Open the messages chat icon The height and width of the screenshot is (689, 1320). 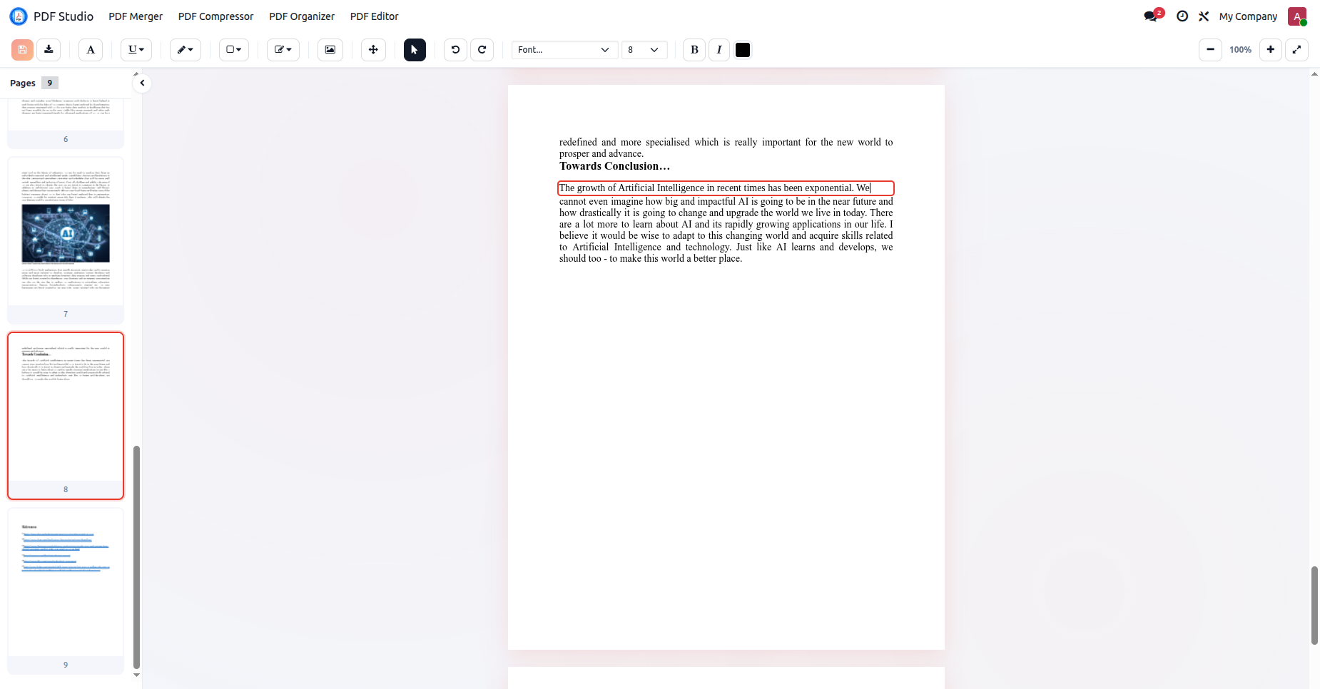[x=1151, y=16]
